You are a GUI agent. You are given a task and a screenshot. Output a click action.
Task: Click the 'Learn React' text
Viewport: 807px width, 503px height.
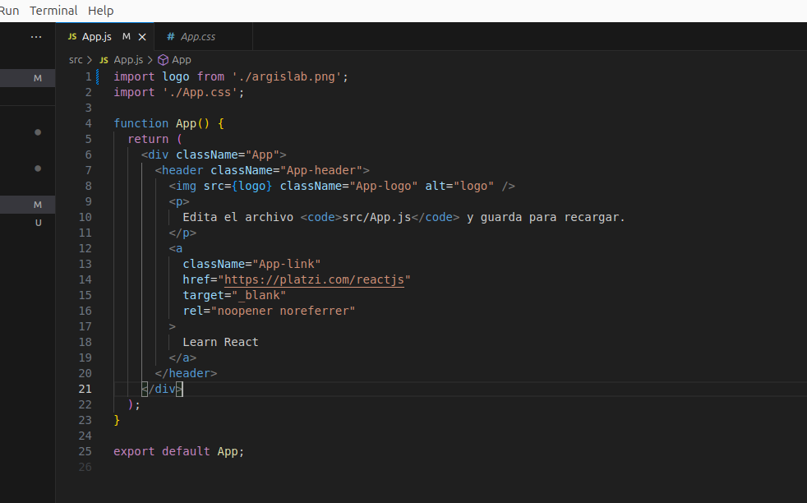pyautogui.click(x=220, y=342)
